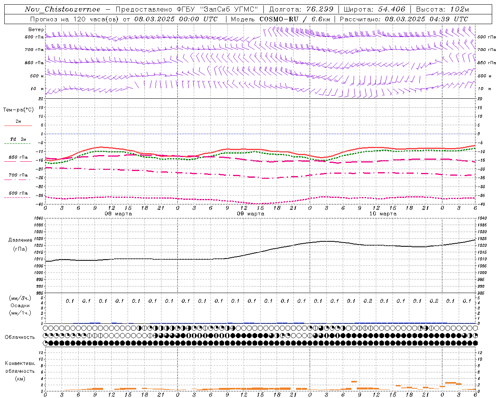This screenshot has height=398, width=498.
Task: Click the Тем-ра(°C) temperature legend heading
Action: click(18, 110)
